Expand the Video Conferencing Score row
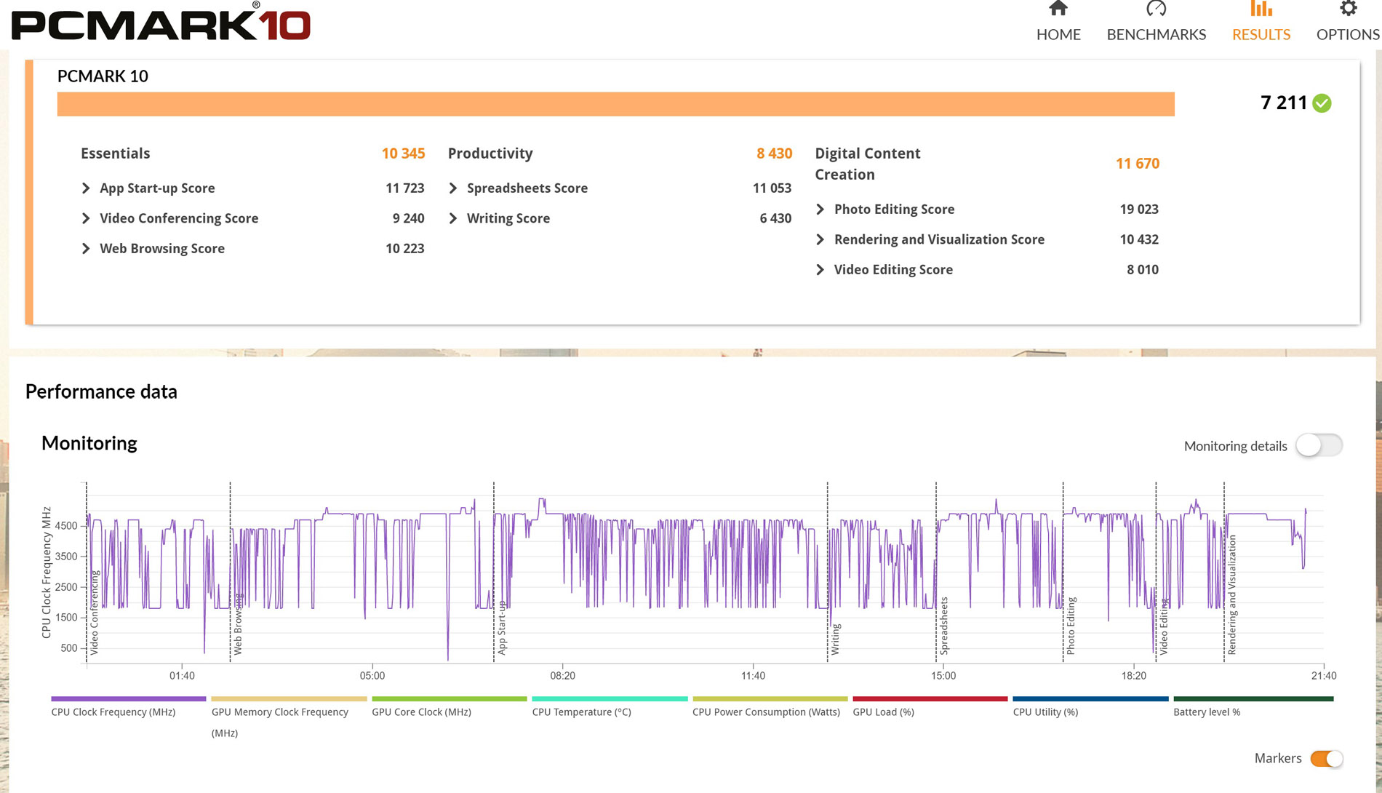Screen dimensions: 1382x793 pyautogui.click(x=86, y=218)
